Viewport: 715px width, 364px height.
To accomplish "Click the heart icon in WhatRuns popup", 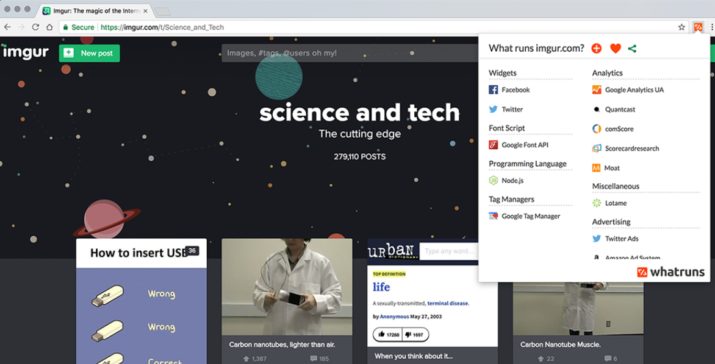I will coord(616,48).
